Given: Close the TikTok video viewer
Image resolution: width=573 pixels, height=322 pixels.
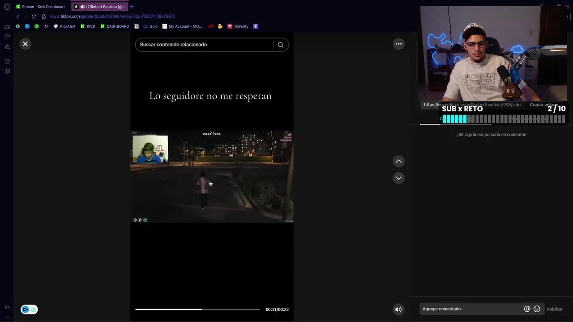Looking at the screenshot, I should click(x=25, y=44).
